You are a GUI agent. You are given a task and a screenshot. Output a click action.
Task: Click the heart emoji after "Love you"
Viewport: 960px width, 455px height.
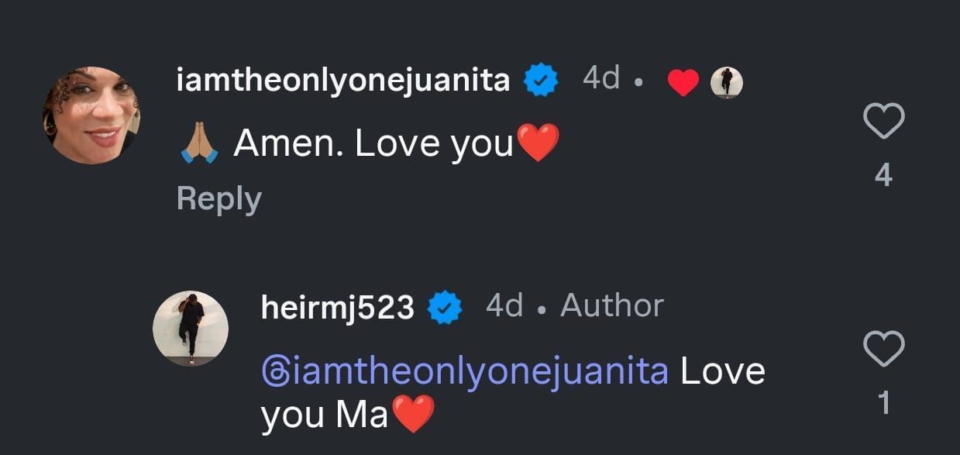click(537, 143)
